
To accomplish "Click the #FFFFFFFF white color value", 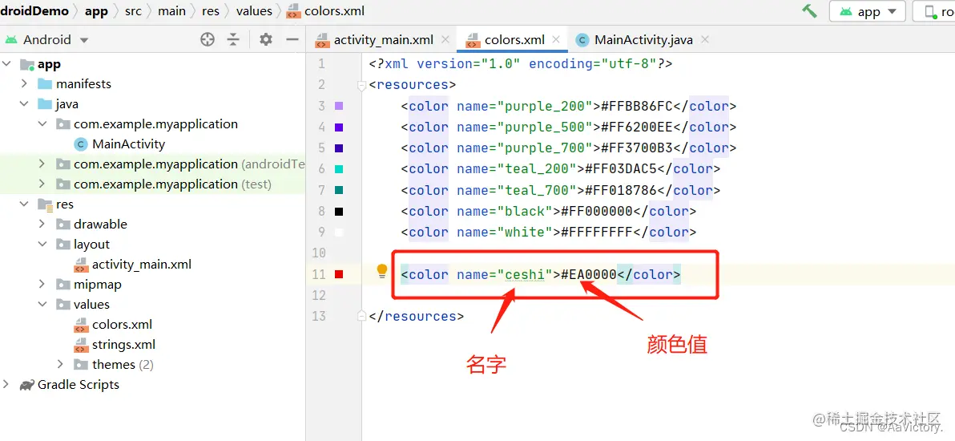I will point(597,232).
